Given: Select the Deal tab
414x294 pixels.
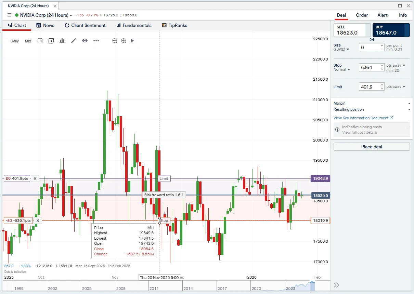Looking at the screenshot, I should point(341,15).
